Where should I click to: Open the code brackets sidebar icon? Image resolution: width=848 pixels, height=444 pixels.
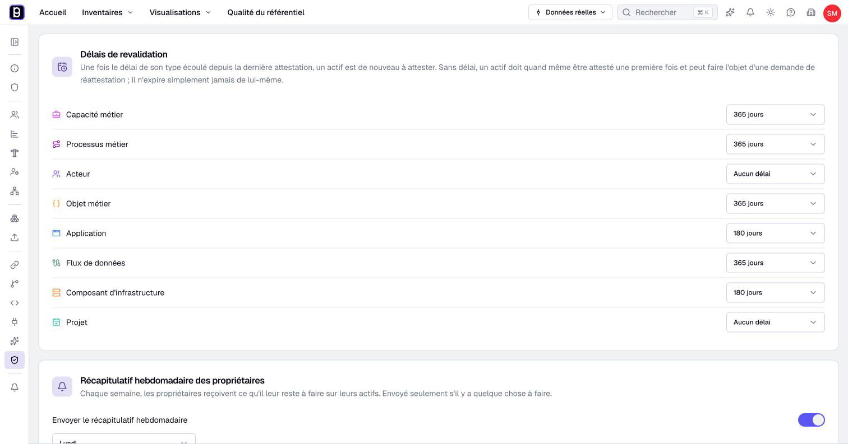coord(15,303)
